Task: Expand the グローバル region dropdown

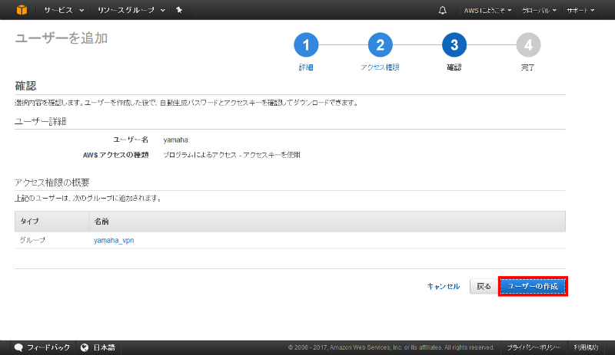Action: (539, 11)
